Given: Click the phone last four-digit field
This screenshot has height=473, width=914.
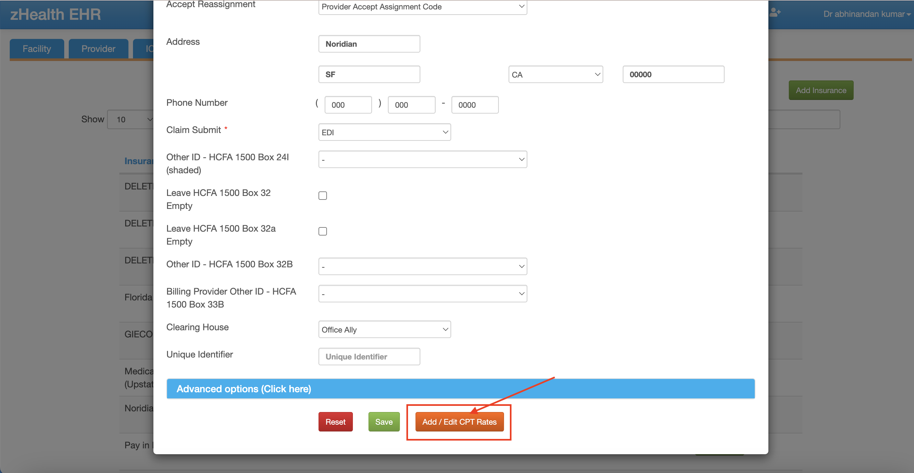Looking at the screenshot, I should [x=475, y=105].
